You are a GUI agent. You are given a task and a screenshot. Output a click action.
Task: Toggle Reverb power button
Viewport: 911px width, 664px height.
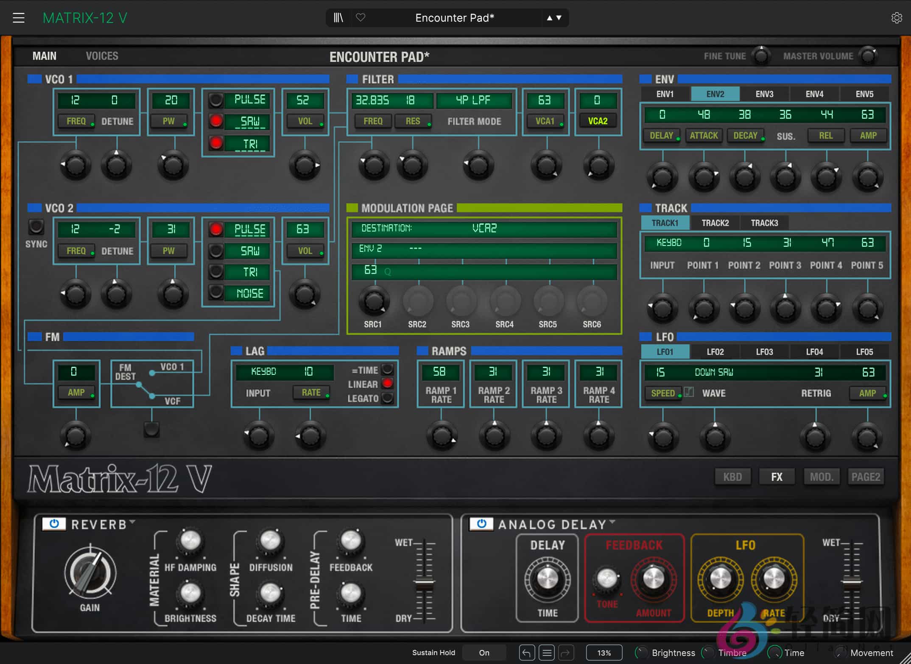click(54, 524)
